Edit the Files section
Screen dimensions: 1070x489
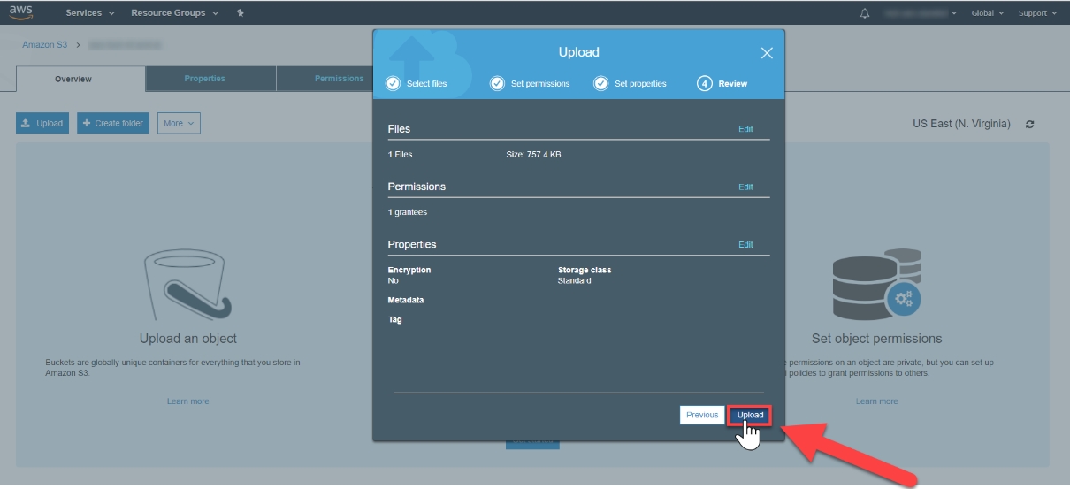[x=745, y=129]
